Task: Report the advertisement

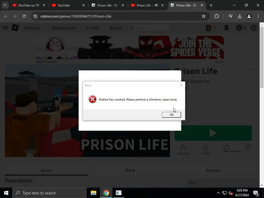Action: point(219,62)
